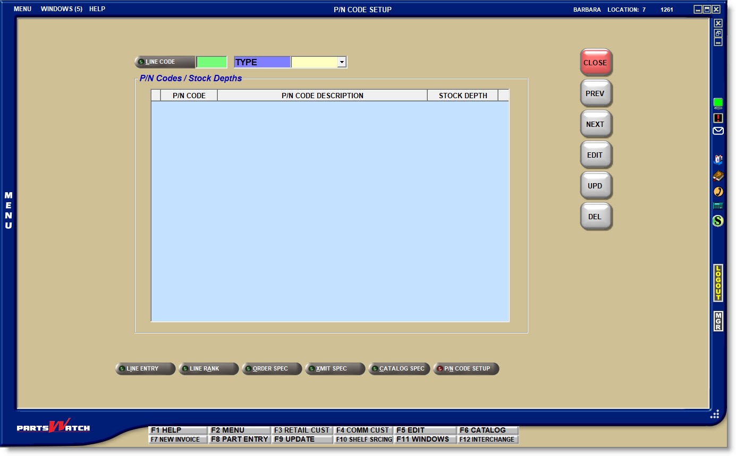Screen dimensions: 736x456
Task: Switch to the CATALOG SPEC tab
Action: 399,368
